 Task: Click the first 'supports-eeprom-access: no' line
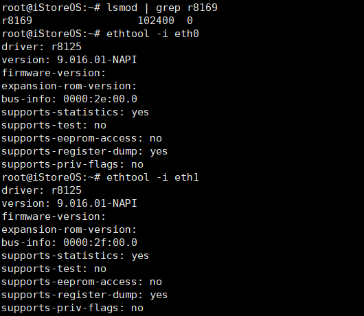[x=82, y=138]
